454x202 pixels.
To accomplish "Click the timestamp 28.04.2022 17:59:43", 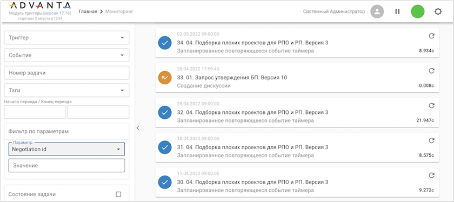I will [x=198, y=69].
